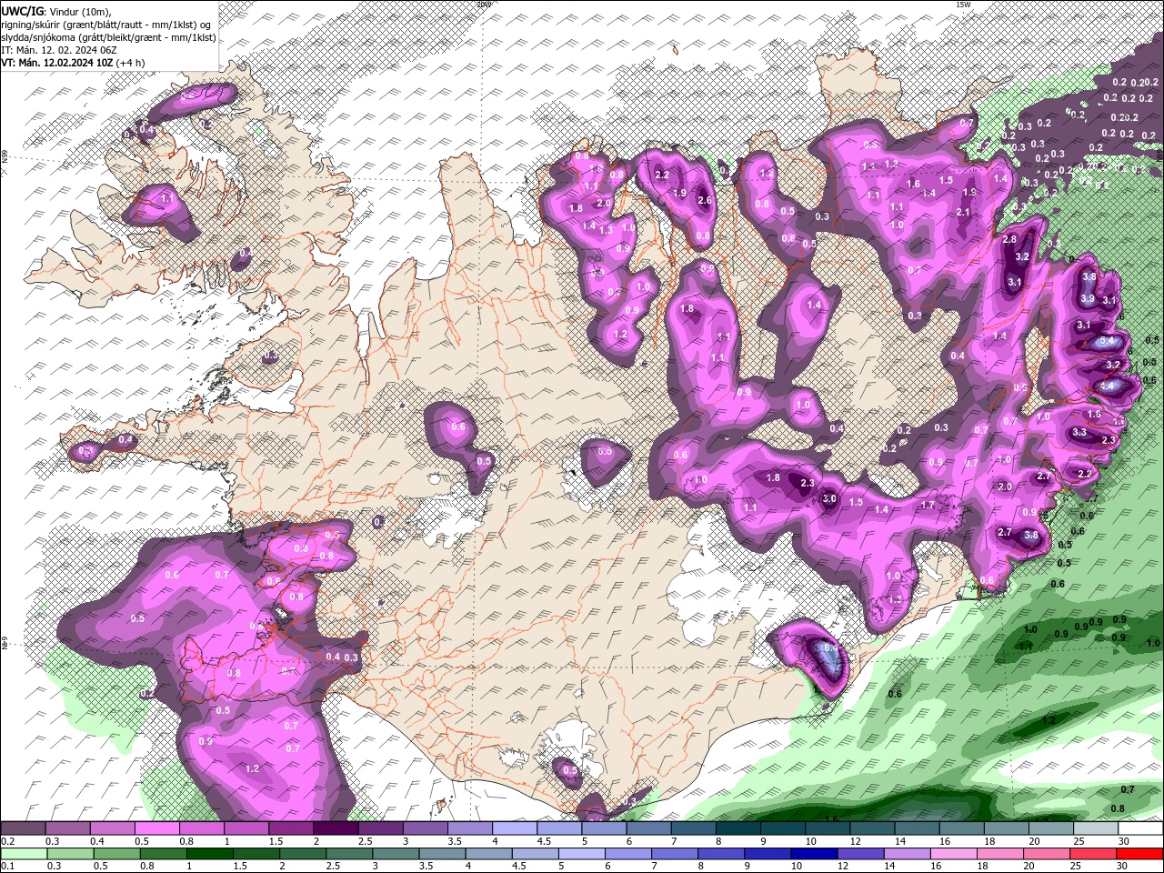Click the '30' label in the upper snow legend
Viewport: 1164px width, 873px height.
coord(1124,841)
